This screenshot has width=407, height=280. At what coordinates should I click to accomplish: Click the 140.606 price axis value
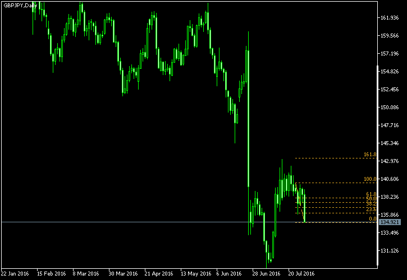pyautogui.click(x=390, y=179)
